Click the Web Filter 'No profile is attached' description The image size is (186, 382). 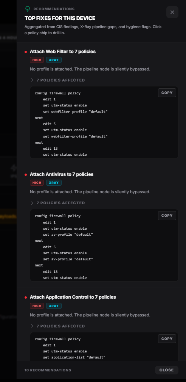tap(90, 69)
